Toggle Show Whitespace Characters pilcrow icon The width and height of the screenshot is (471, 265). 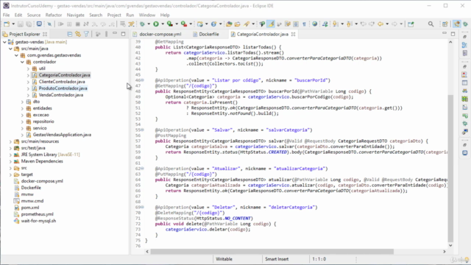pos(304,24)
